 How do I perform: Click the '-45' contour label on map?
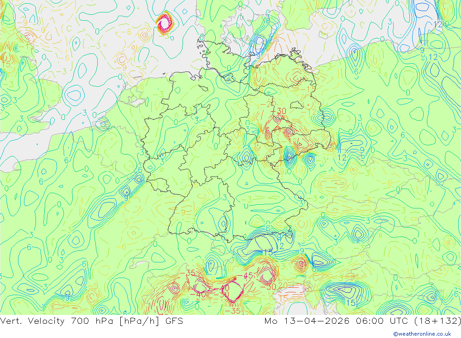245,276
